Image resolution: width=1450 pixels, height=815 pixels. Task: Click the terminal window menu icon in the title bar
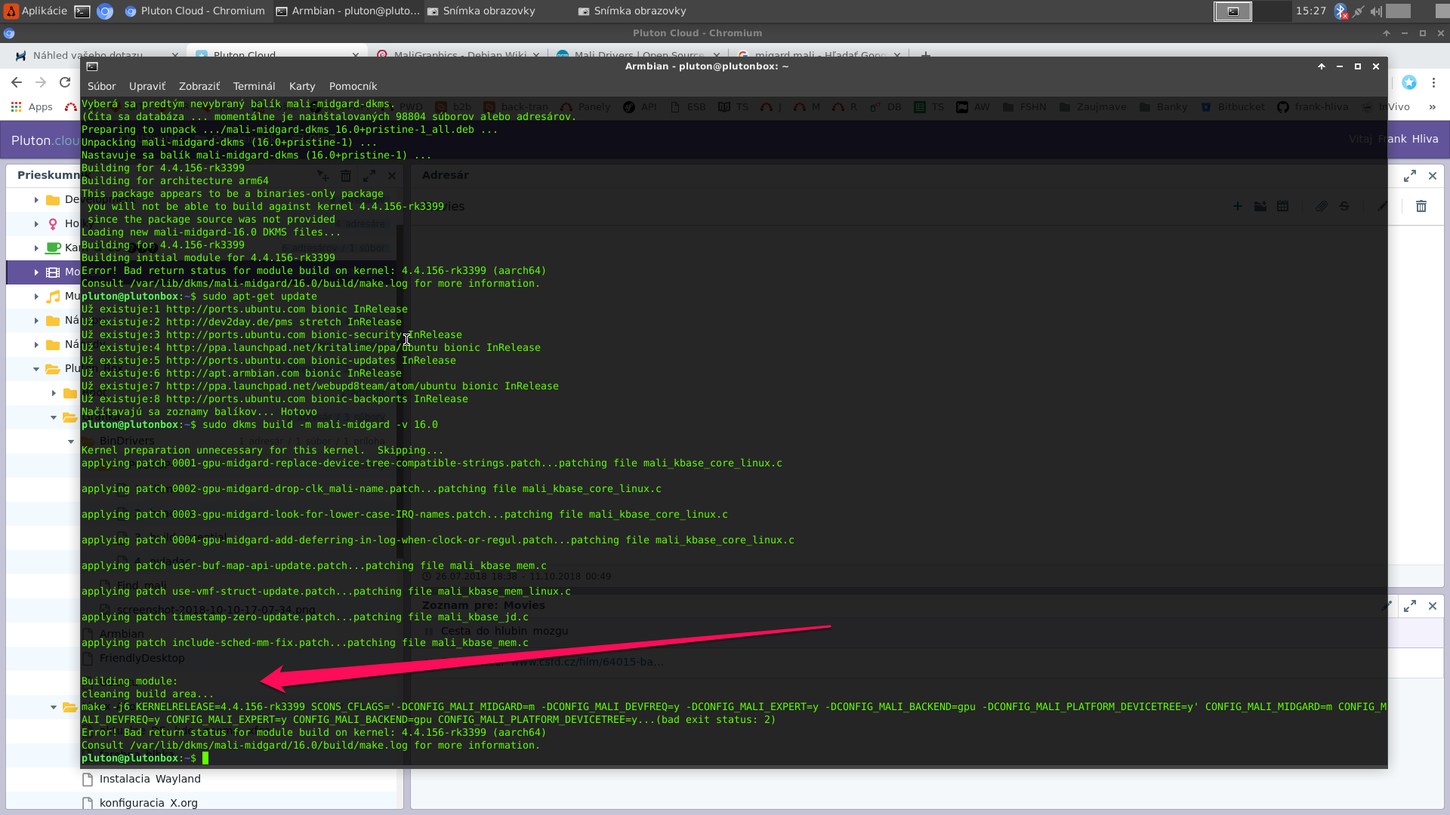92,66
